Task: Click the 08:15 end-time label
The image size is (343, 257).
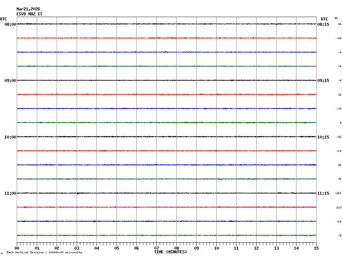Action: [323, 24]
